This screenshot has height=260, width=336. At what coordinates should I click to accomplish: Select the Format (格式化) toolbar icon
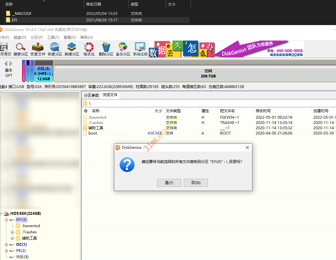(89, 49)
